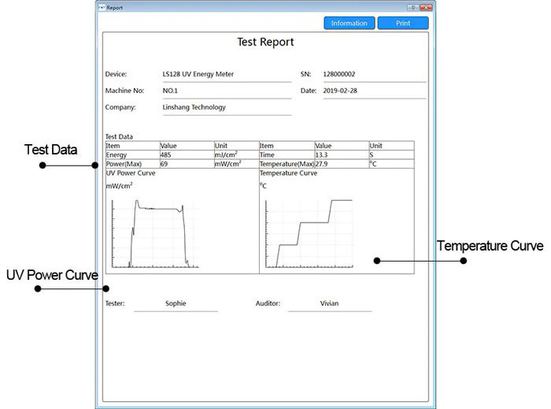
Task: Click the Auditor name field Vivian
Action: pos(330,304)
